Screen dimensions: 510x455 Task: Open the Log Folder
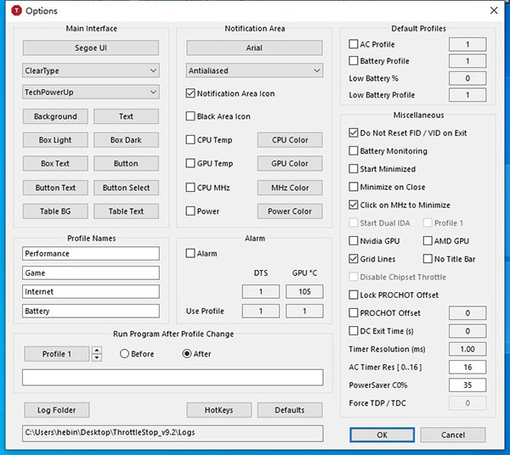click(57, 410)
